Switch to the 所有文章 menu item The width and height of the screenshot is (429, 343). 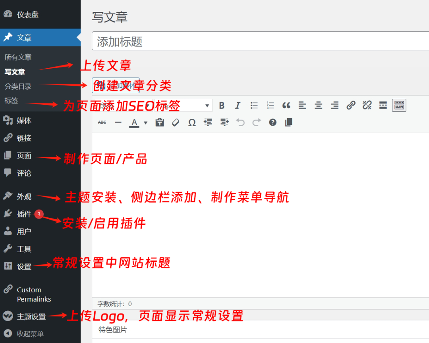coord(18,57)
